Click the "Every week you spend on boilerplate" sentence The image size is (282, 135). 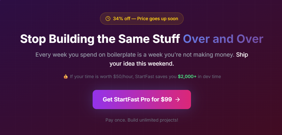(86, 55)
